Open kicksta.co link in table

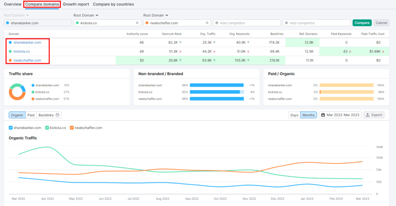[22, 51]
